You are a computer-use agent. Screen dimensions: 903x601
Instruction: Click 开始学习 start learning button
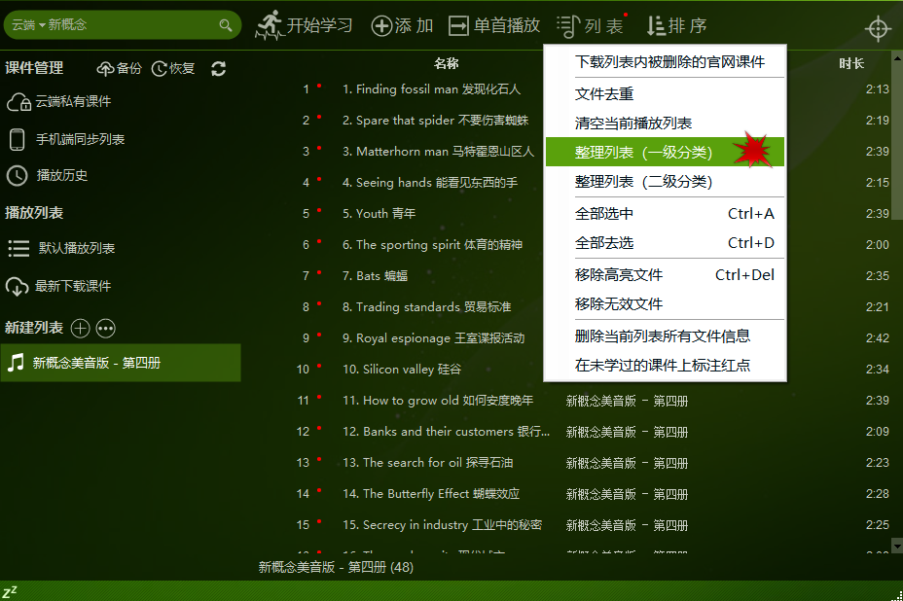pyautogui.click(x=305, y=26)
